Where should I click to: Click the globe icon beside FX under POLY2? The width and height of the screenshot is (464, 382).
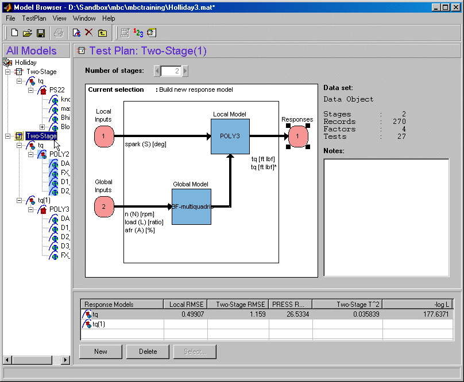(x=54, y=173)
